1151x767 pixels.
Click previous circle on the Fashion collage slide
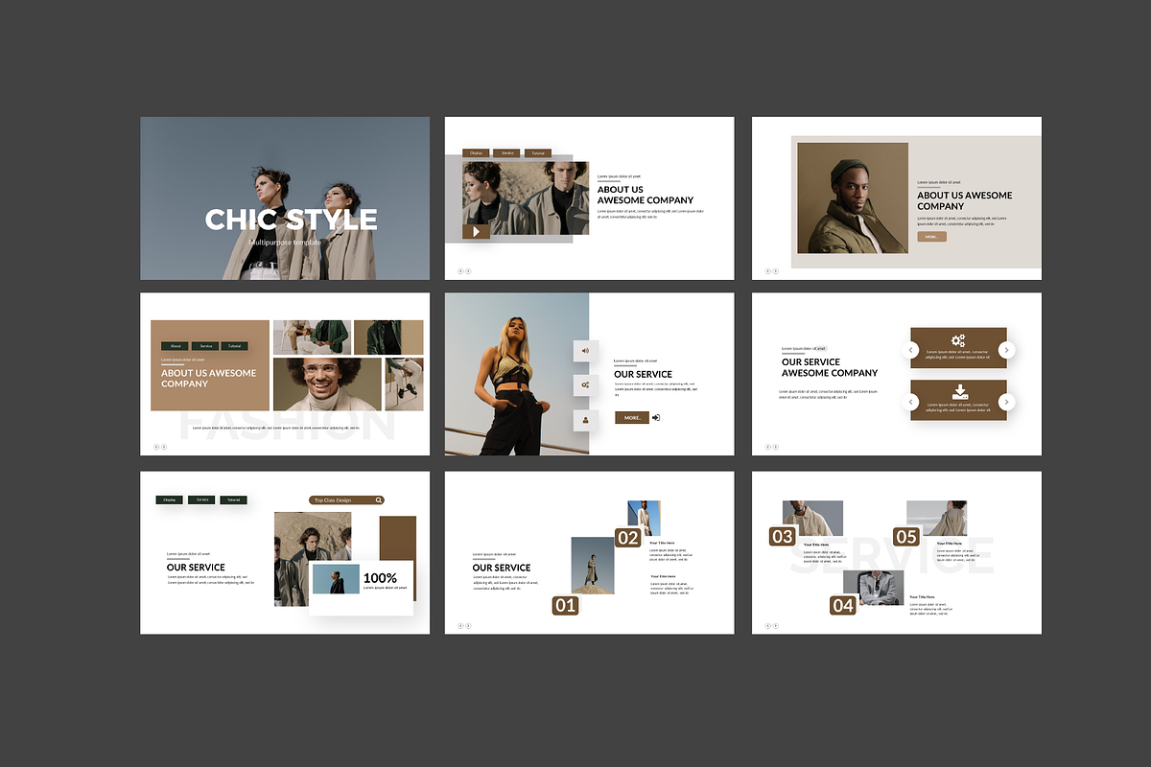[156, 447]
